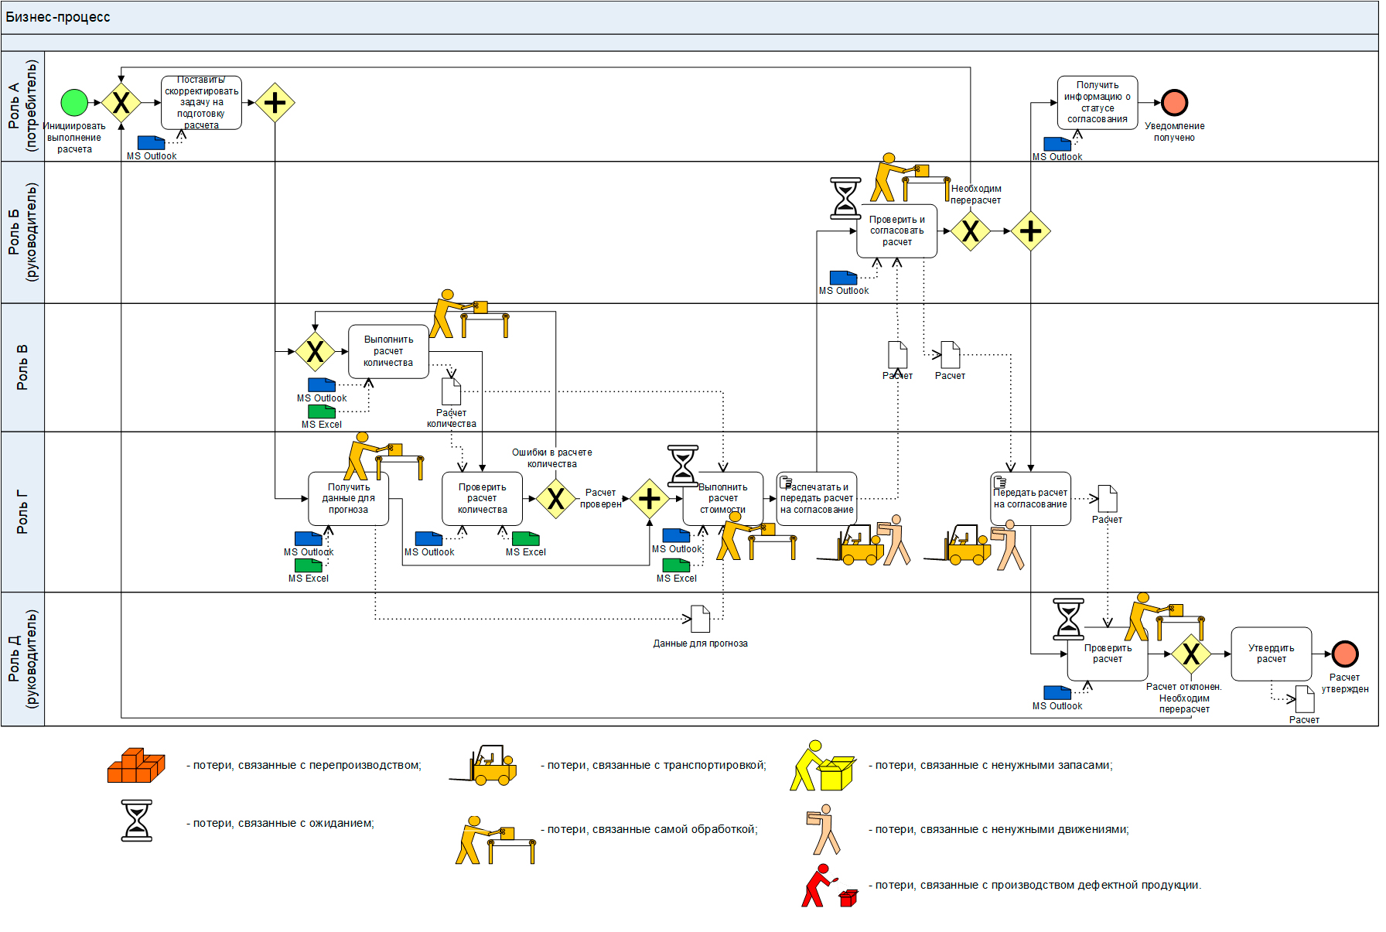Click the 'Данные для прогноза' document icon
Image resolution: width=1386 pixels, height=932 pixels.
(x=700, y=619)
